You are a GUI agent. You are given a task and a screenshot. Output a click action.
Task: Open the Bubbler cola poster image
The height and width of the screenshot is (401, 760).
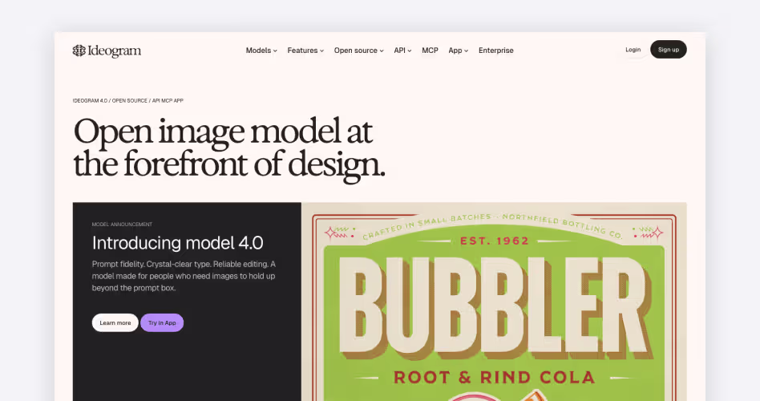494,302
